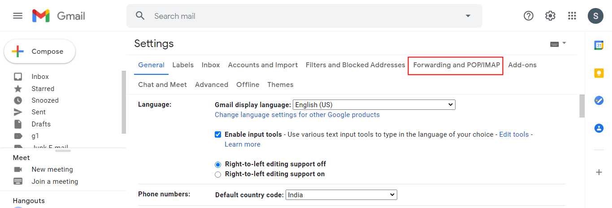Open the Filters and Blocked Addresses tab
The height and width of the screenshot is (208, 612).
click(x=355, y=65)
